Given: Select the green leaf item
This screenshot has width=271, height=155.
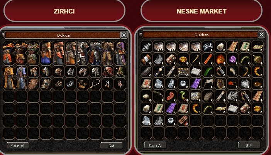Looking at the screenshot, I should (x=208, y=71).
